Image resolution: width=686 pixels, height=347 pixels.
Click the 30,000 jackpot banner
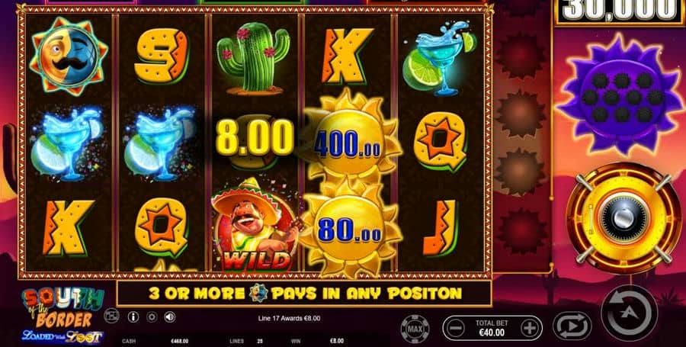(x=619, y=11)
